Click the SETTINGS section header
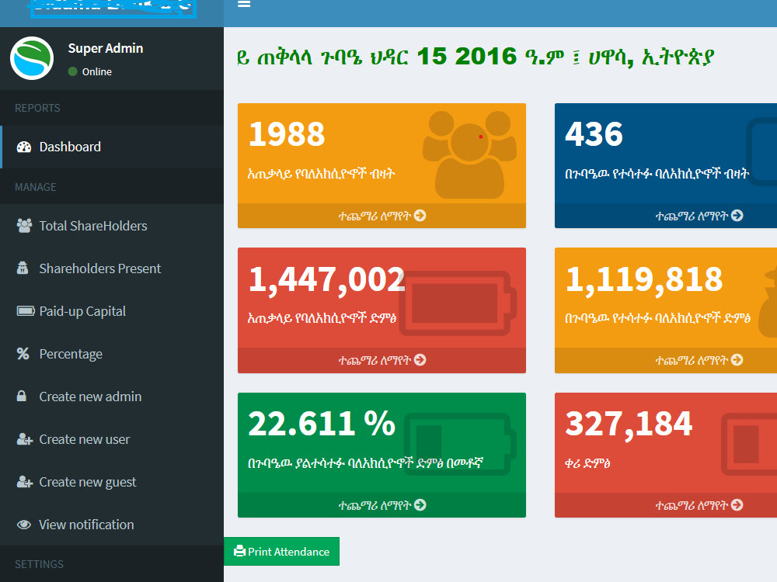 (39, 564)
